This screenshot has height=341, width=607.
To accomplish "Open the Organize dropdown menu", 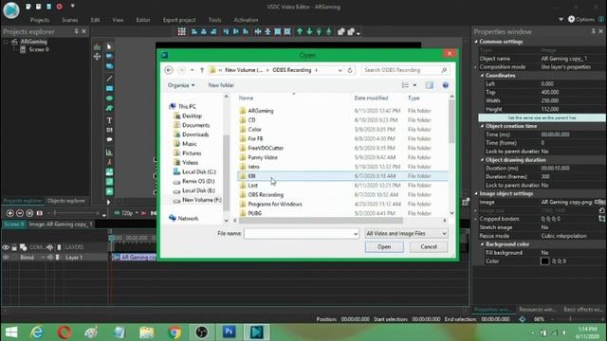I will click(181, 85).
